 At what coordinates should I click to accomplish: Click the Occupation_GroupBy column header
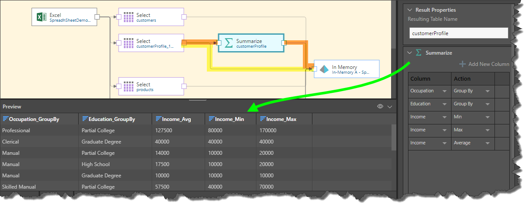(x=34, y=119)
